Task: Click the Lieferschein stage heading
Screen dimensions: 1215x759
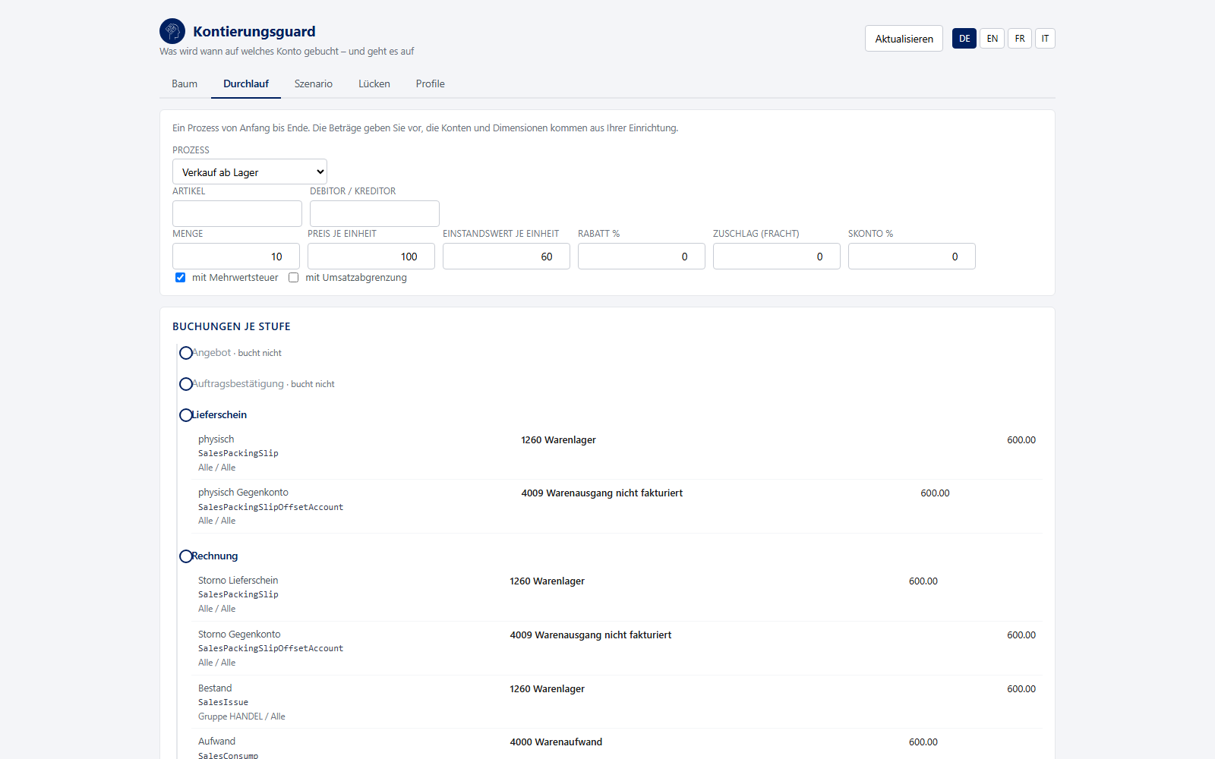Action: point(219,415)
